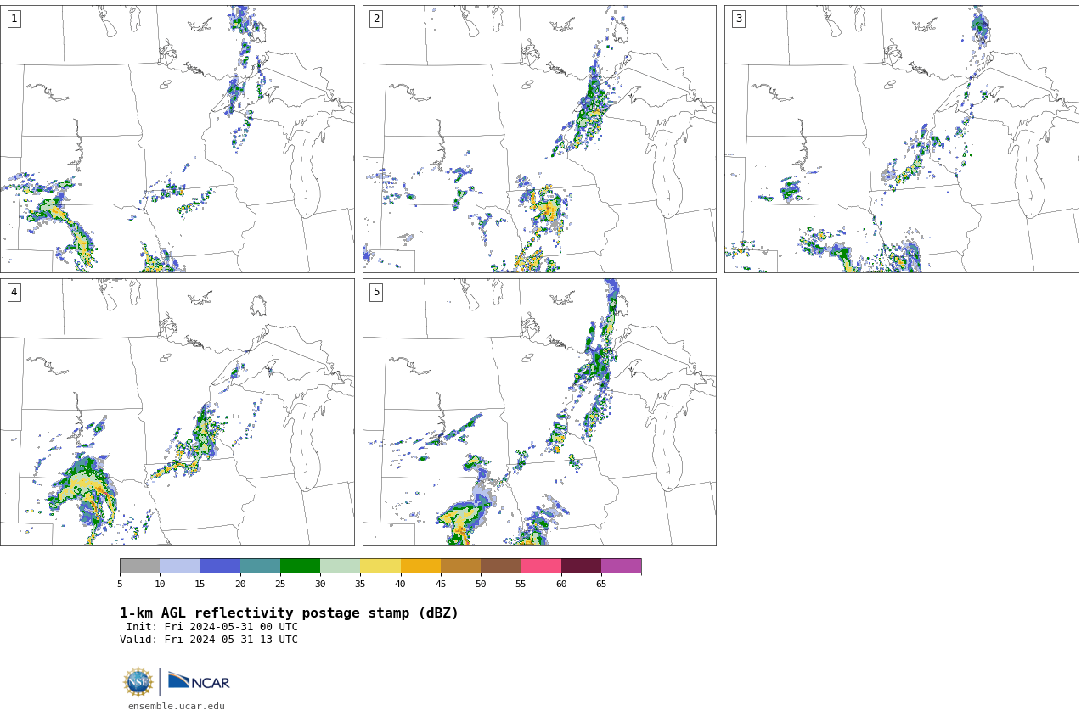The width and height of the screenshot is (1087, 716).
Task: Click the yellow 35-40 dBZ swatch
Action: tap(380, 566)
